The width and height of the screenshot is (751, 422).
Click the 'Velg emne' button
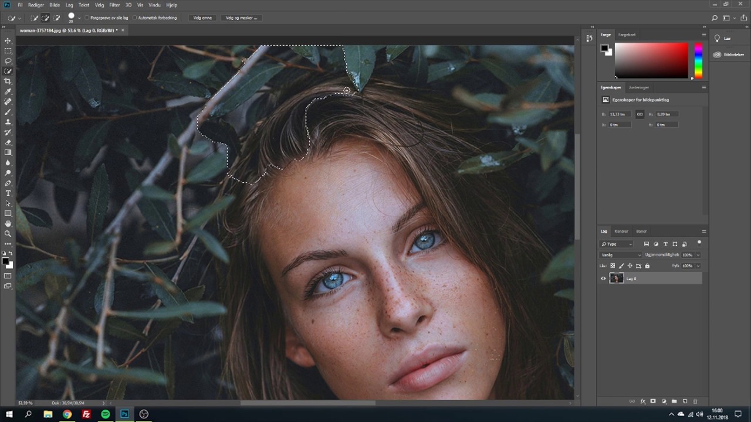tap(202, 18)
